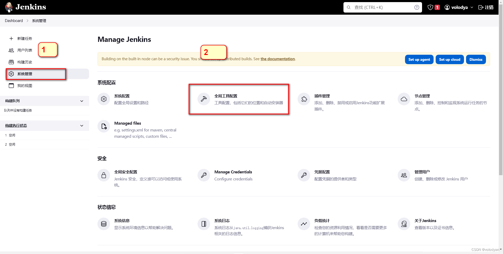
Task: Open security shield warning icon
Action: (430, 7)
